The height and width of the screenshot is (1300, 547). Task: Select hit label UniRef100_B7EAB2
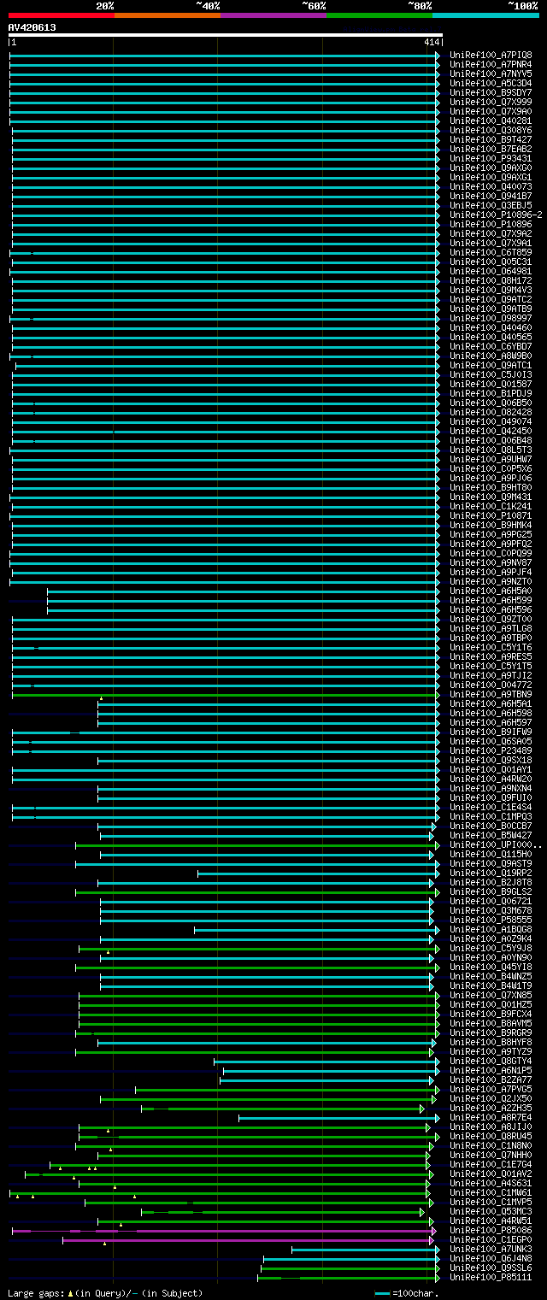click(x=490, y=149)
